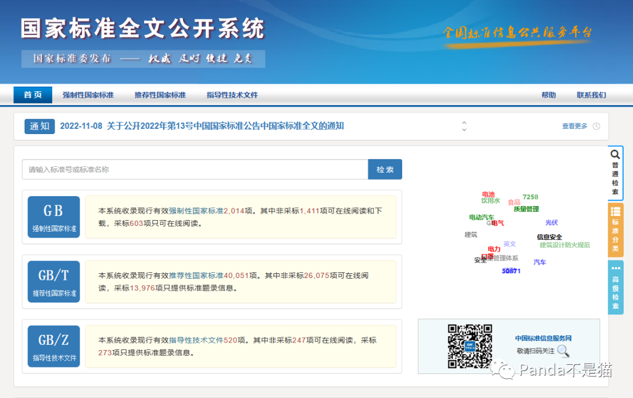
Task: Click the 2,014 standards count
Action: tap(234, 211)
